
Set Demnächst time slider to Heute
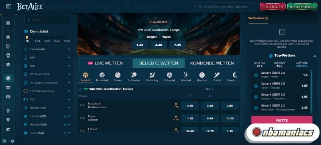[57, 41]
